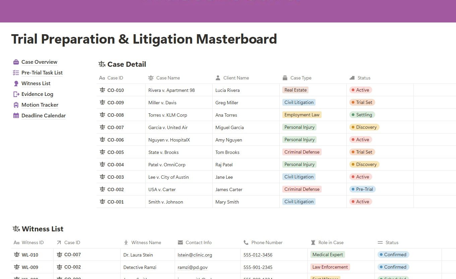The width and height of the screenshot is (456, 279).
Task: Click the checklist icon beside Pre-Trial Task List
Action: point(16,73)
